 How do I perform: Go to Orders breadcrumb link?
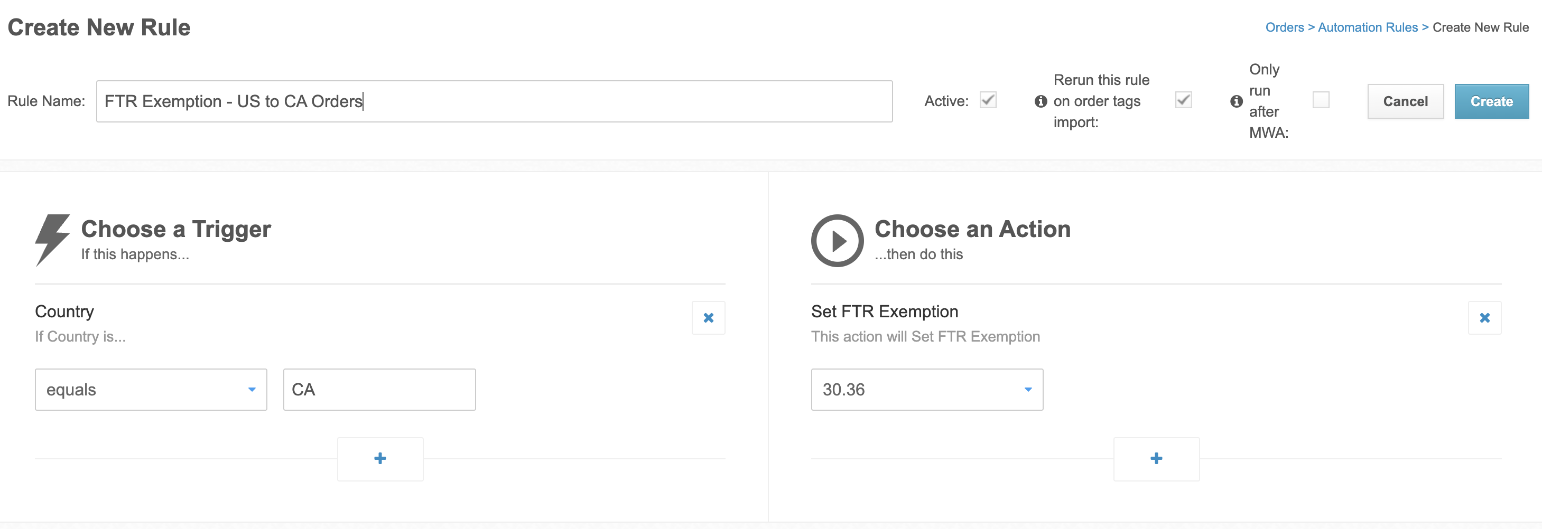coord(1284,27)
